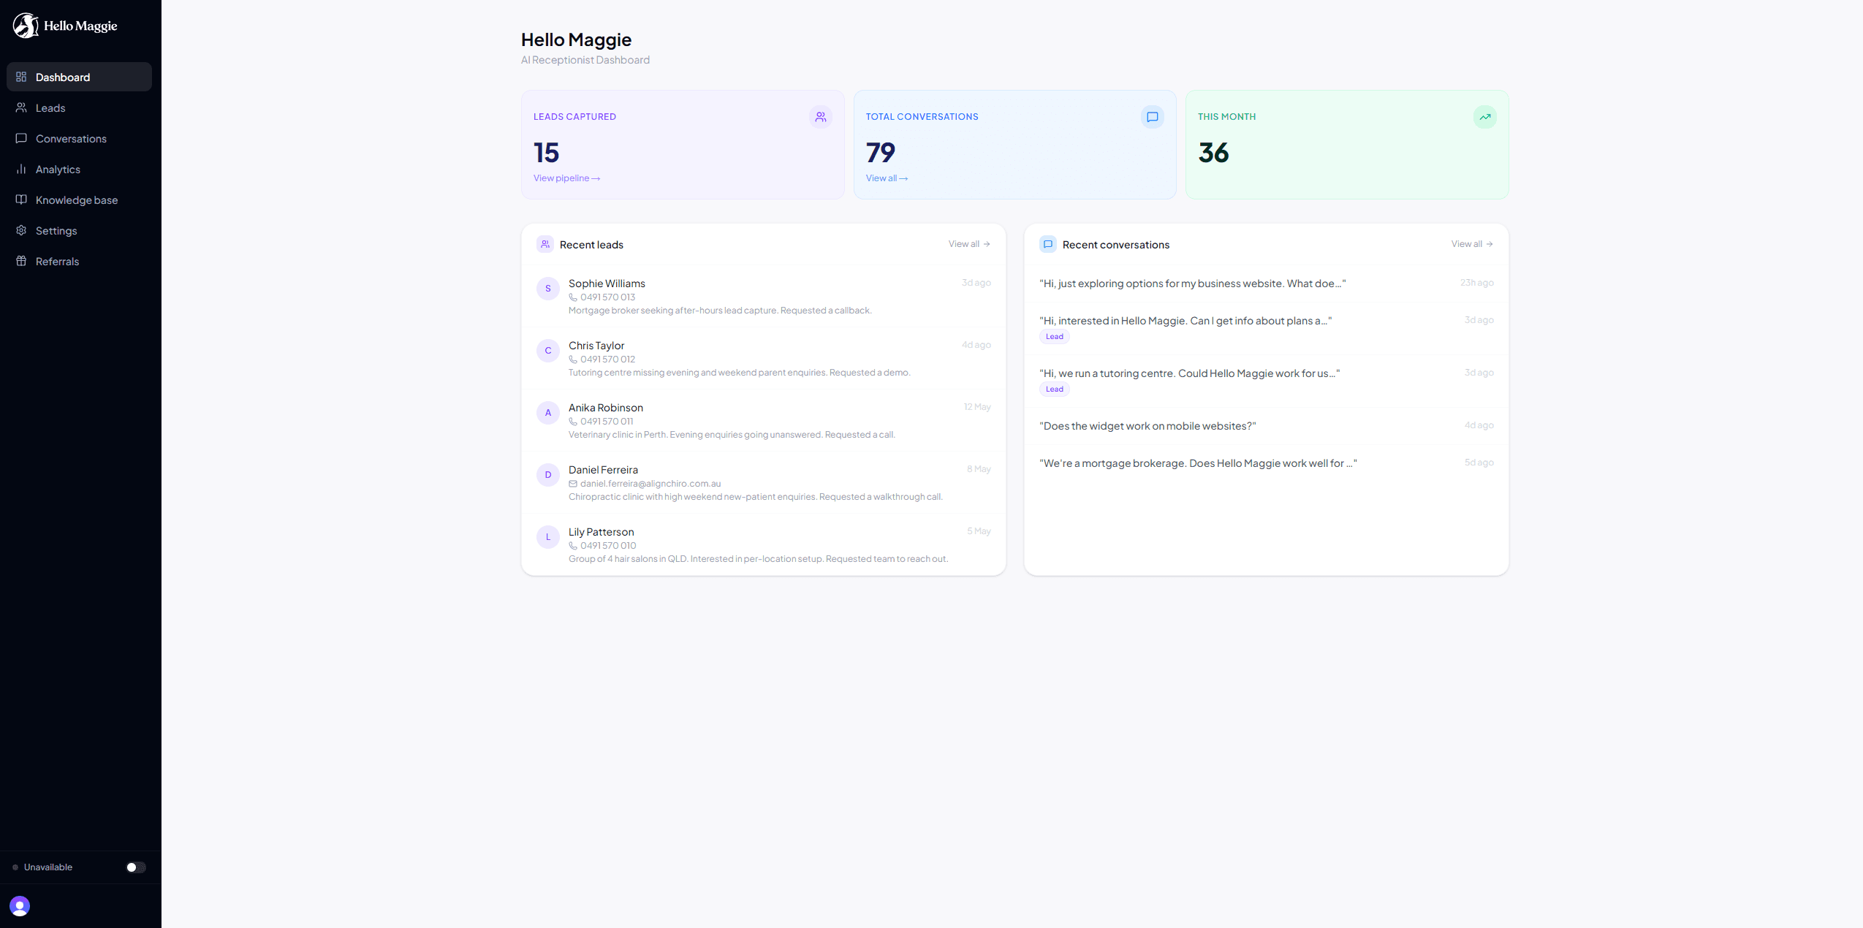Select the Sophie Williams lead name

(607, 284)
